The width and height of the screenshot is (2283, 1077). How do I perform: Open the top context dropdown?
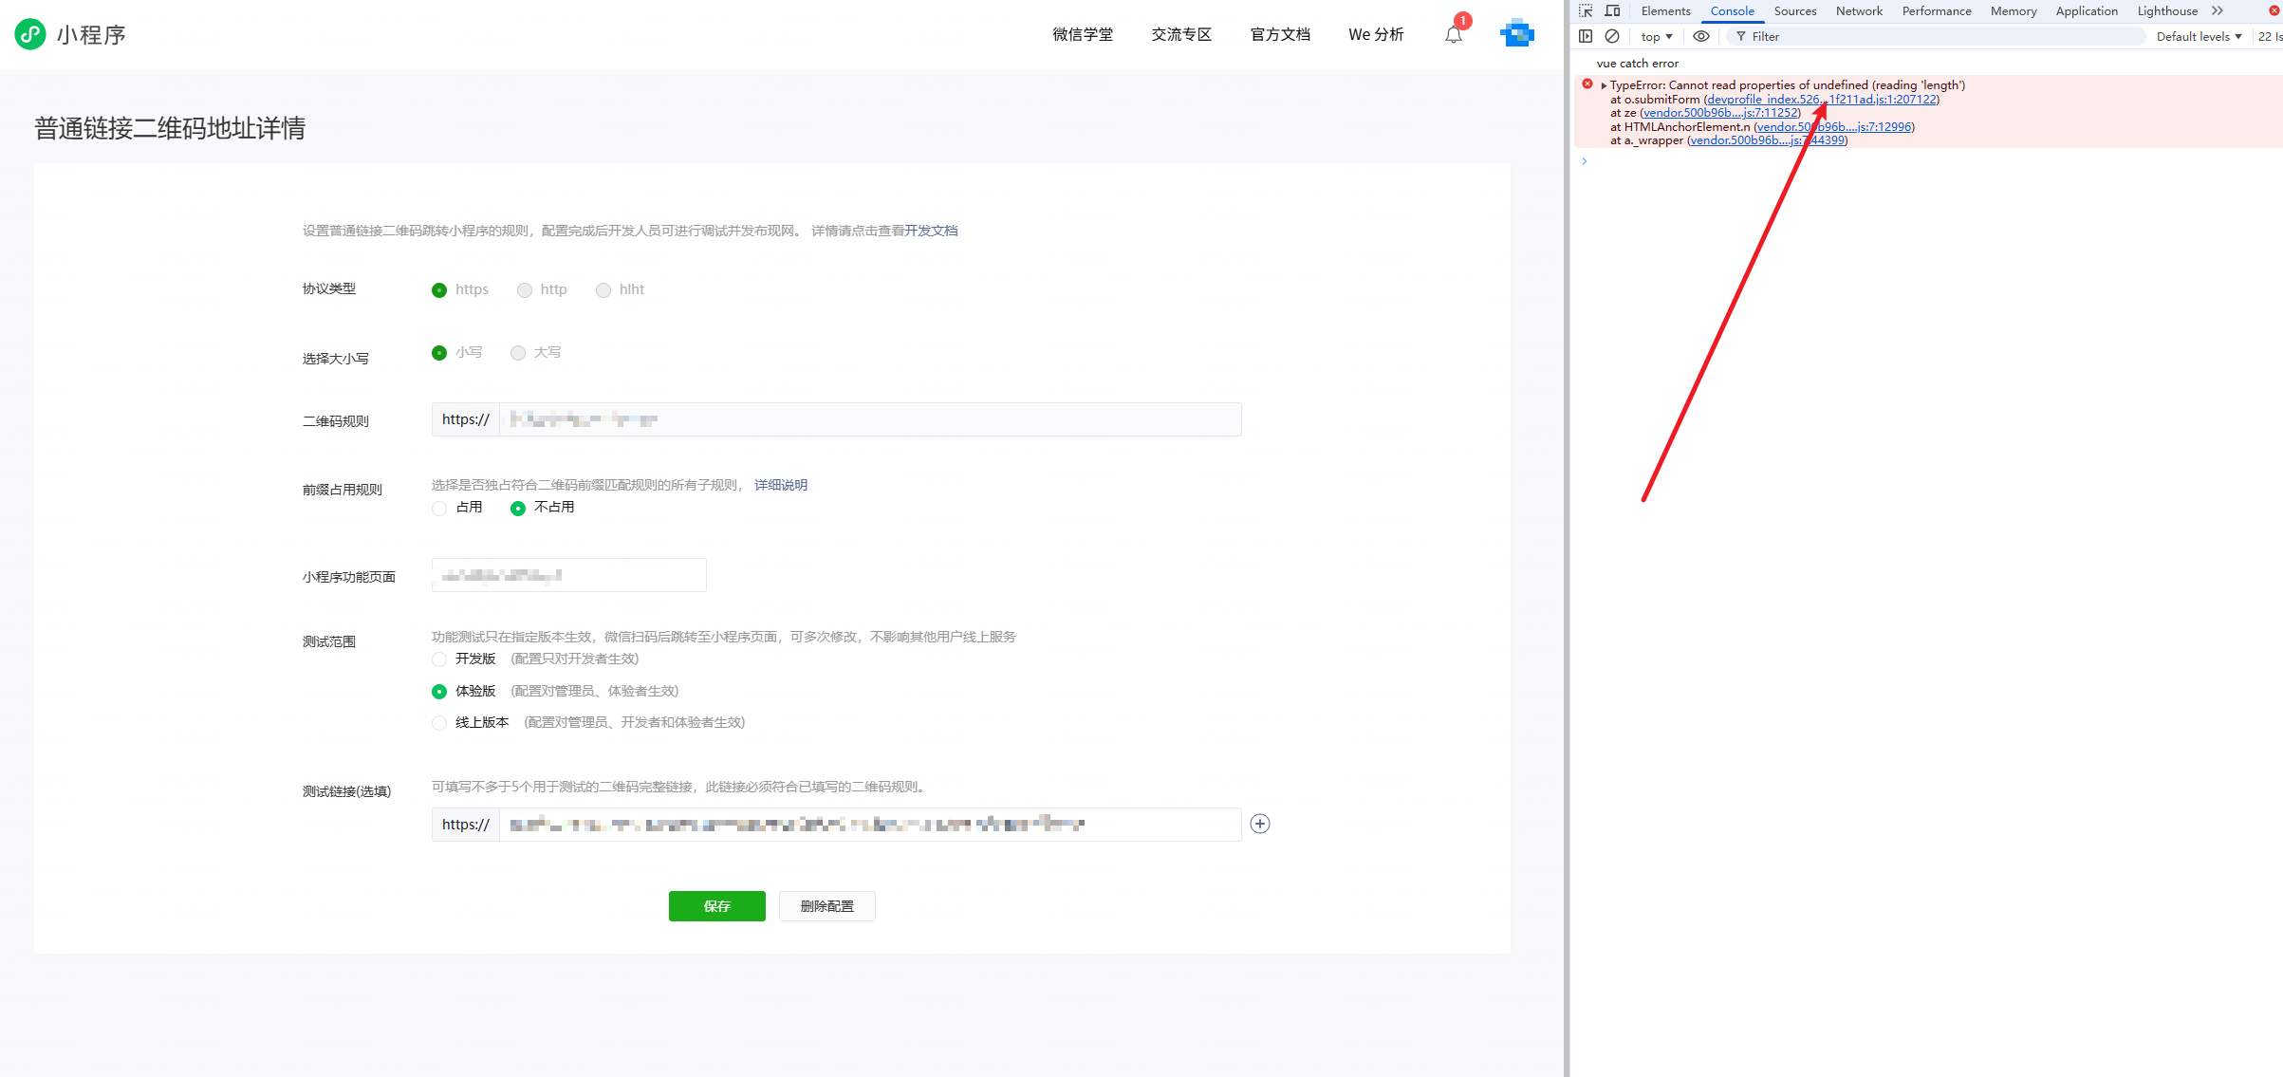click(1656, 36)
